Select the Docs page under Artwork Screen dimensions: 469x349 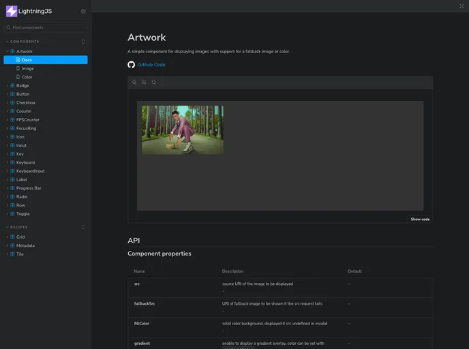click(x=46, y=60)
